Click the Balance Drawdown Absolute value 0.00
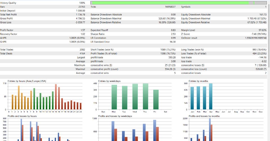 tap(174, 15)
